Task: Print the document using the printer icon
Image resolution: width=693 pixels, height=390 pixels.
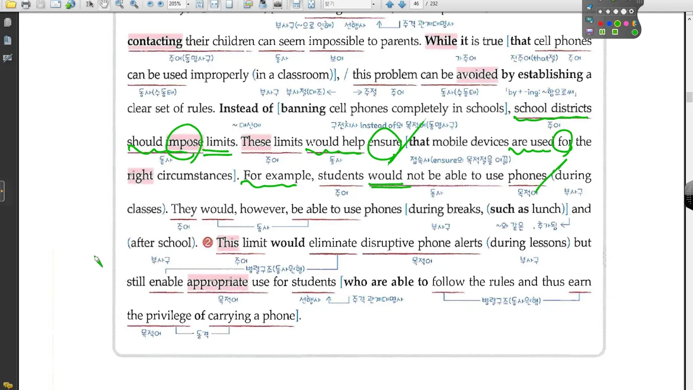Action: click(25, 4)
